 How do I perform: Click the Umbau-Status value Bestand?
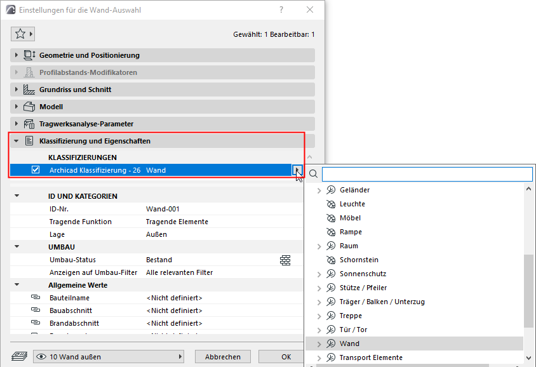pos(159,259)
